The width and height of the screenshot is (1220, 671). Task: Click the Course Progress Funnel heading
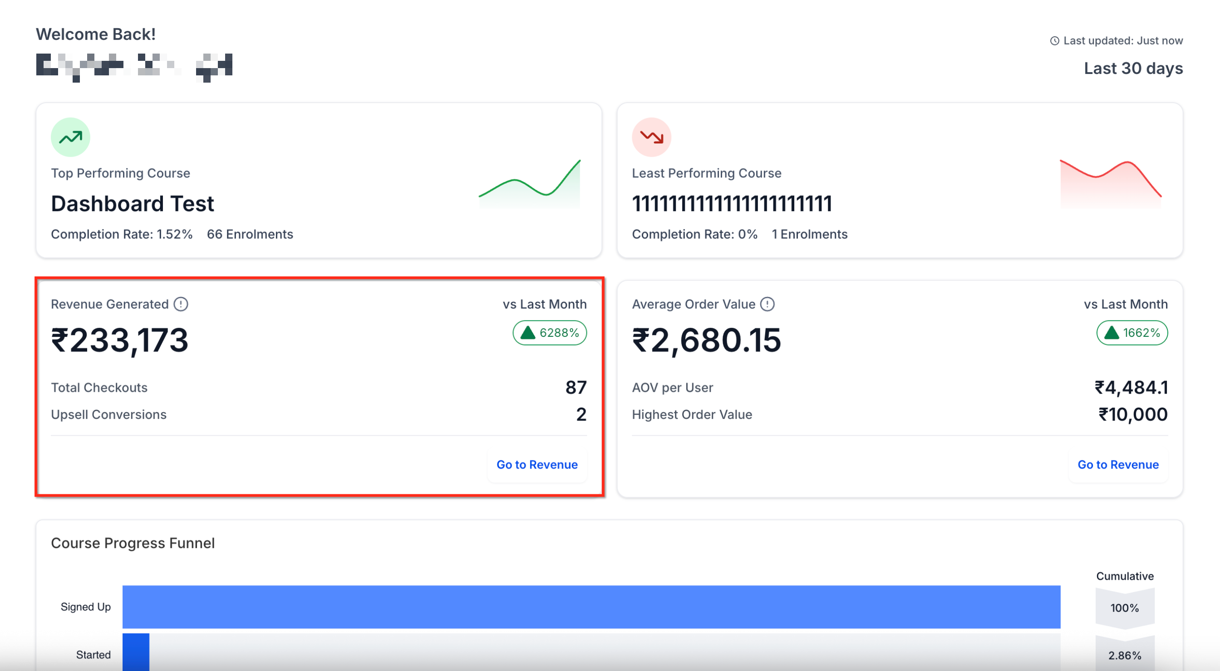(x=133, y=543)
